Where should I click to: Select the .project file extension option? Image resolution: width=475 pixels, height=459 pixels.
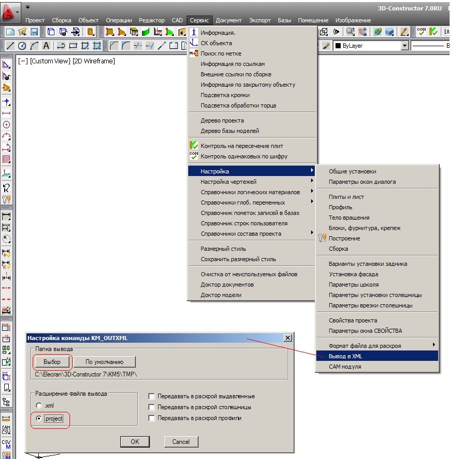pos(38,419)
